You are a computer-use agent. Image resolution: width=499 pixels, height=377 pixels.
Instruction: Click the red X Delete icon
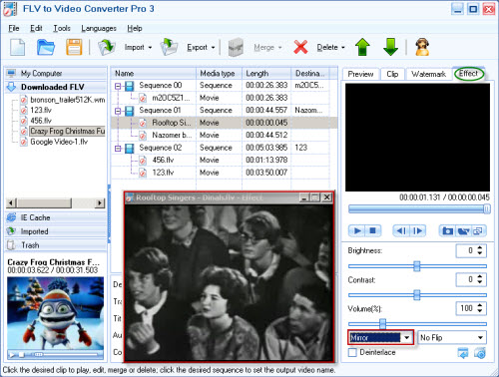coord(300,47)
